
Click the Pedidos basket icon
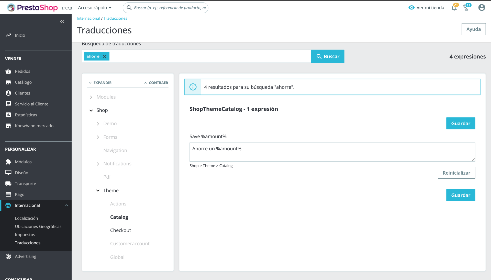pyautogui.click(x=8, y=71)
